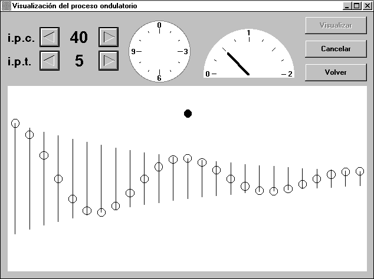Click the i.p.t. label
Screen dimensions: 374x279
19,61
